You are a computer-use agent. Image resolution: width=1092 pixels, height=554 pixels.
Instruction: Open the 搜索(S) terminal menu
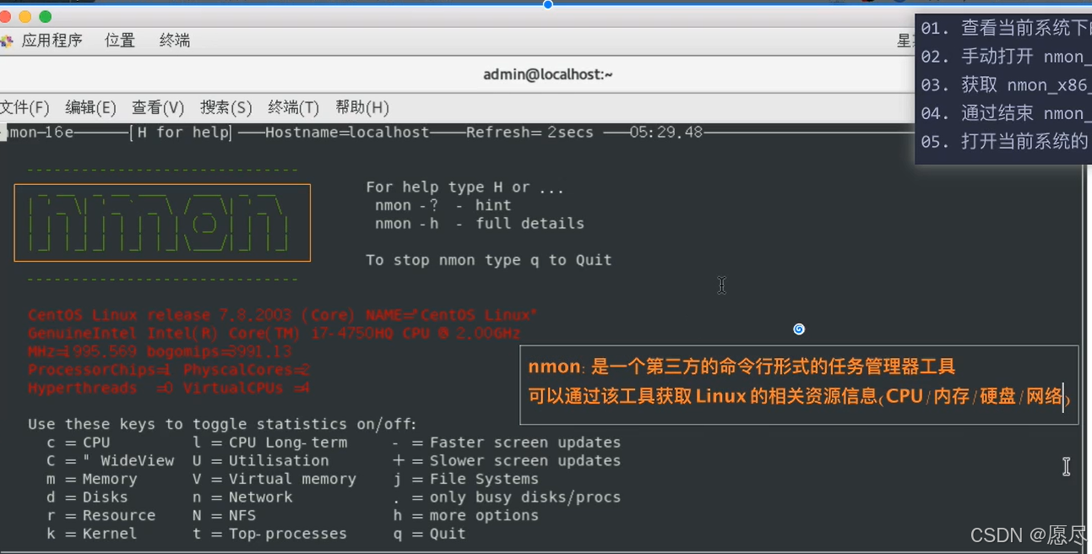tap(225, 107)
